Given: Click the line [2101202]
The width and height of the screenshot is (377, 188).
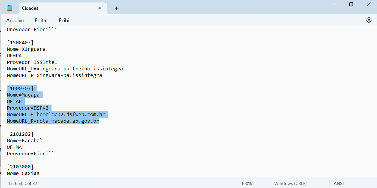Looking at the screenshot, I should point(20,134).
